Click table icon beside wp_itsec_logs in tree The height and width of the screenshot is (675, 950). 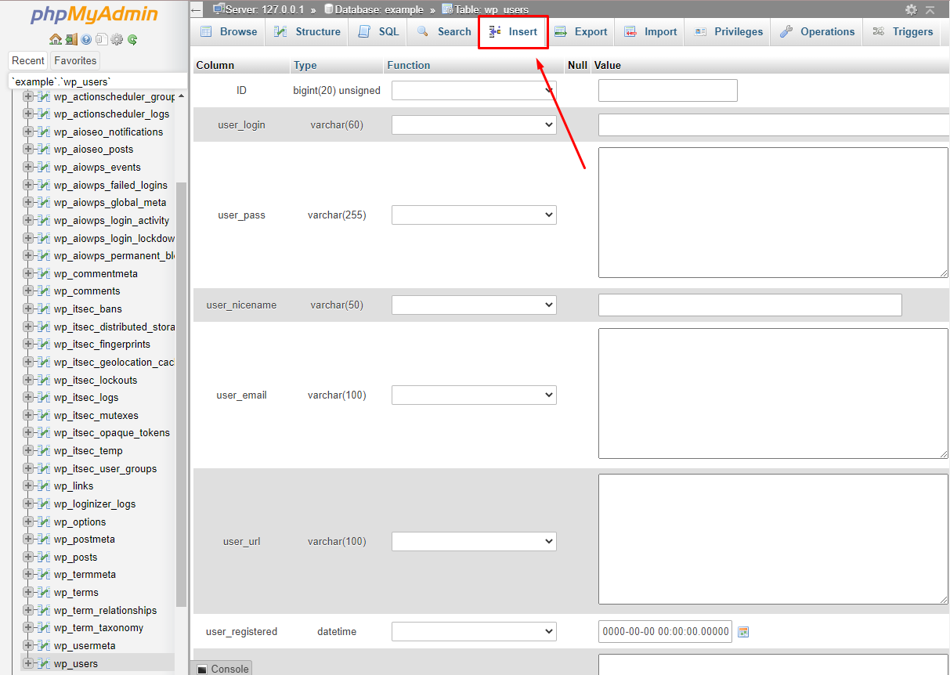(44, 397)
